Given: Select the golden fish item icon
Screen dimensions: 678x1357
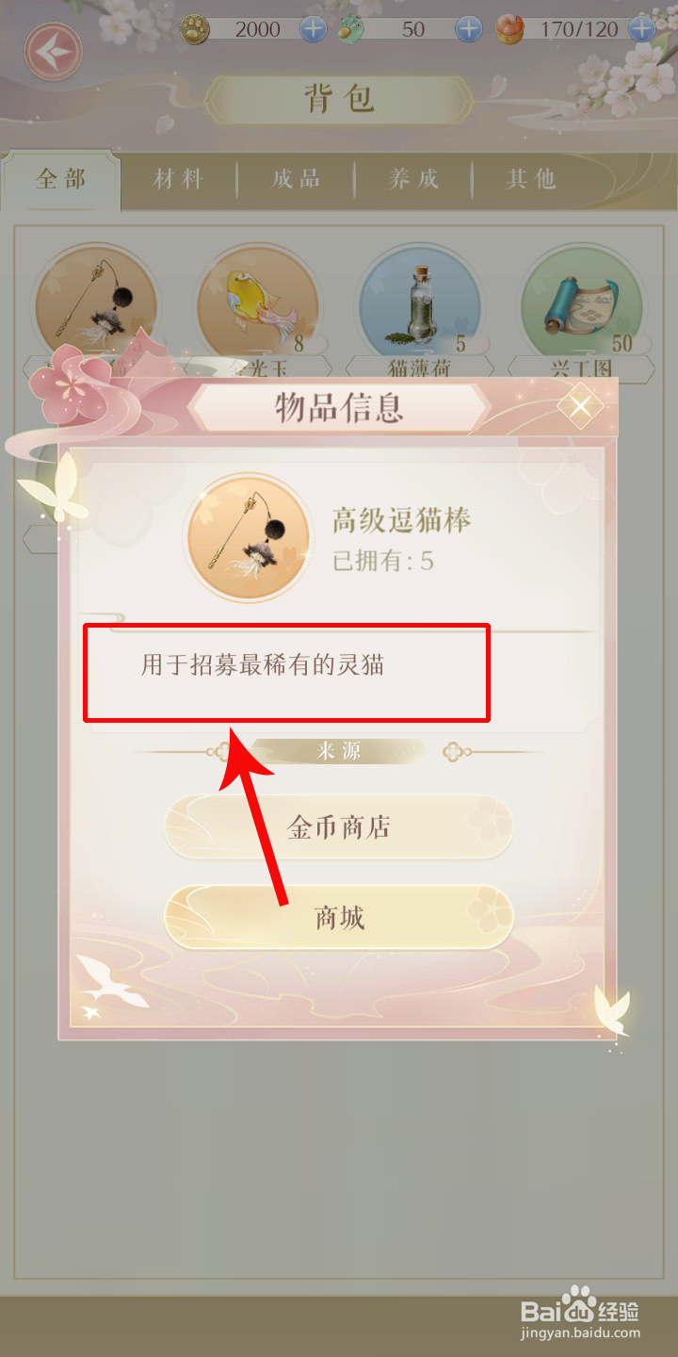Looking at the screenshot, I should pyautogui.click(x=257, y=303).
